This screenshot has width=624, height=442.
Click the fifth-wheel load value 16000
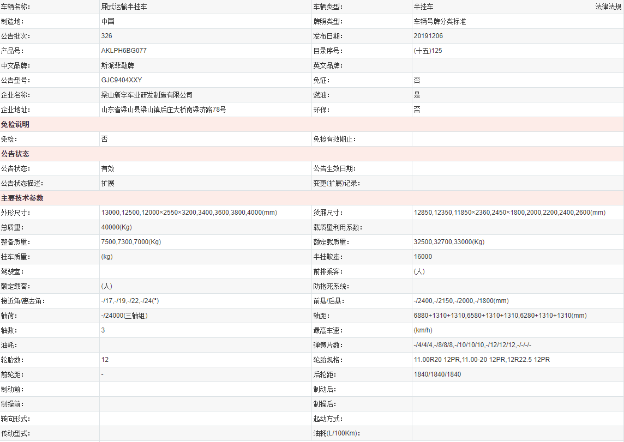coord(423,257)
